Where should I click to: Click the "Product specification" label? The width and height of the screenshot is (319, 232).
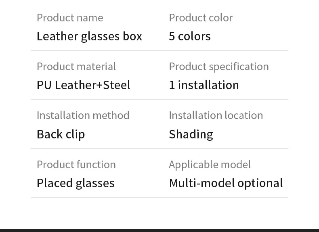click(x=219, y=67)
